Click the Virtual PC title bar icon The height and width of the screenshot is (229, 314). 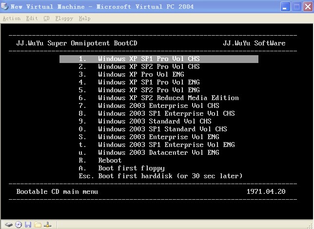pyautogui.click(x=4, y=6)
